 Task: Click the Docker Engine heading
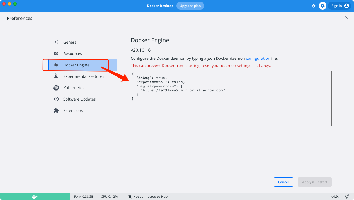(x=150, y=40)
